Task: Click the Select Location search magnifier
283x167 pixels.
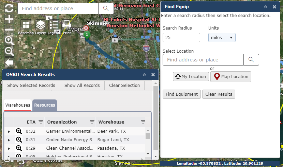Action: (251, 60)
